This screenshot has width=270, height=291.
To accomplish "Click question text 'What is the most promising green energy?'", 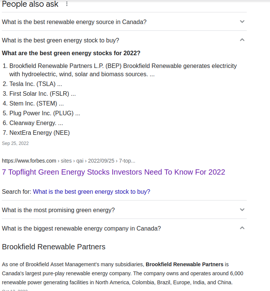I will tap(58, 210).
